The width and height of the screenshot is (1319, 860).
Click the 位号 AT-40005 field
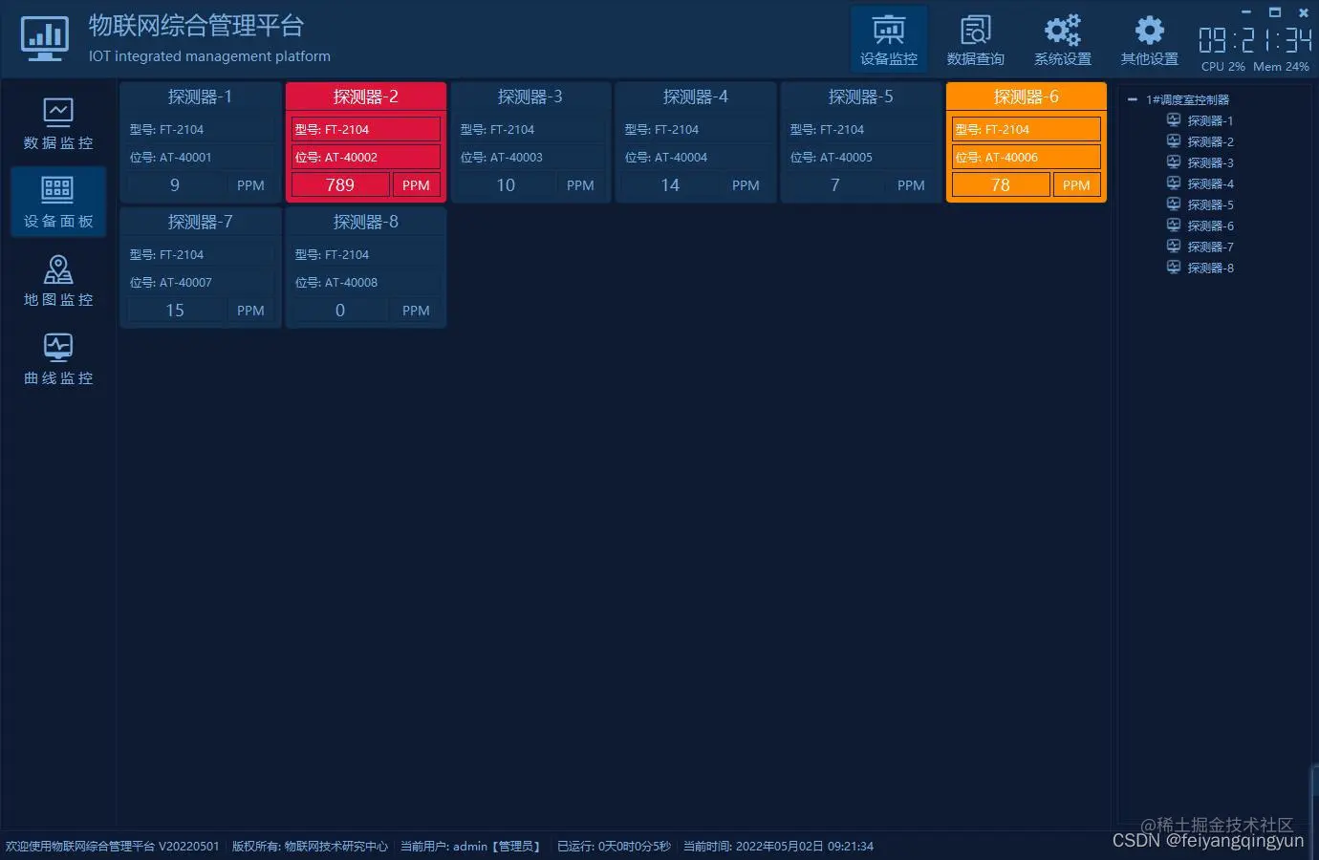pyautogui.click(x=862, y=157)
